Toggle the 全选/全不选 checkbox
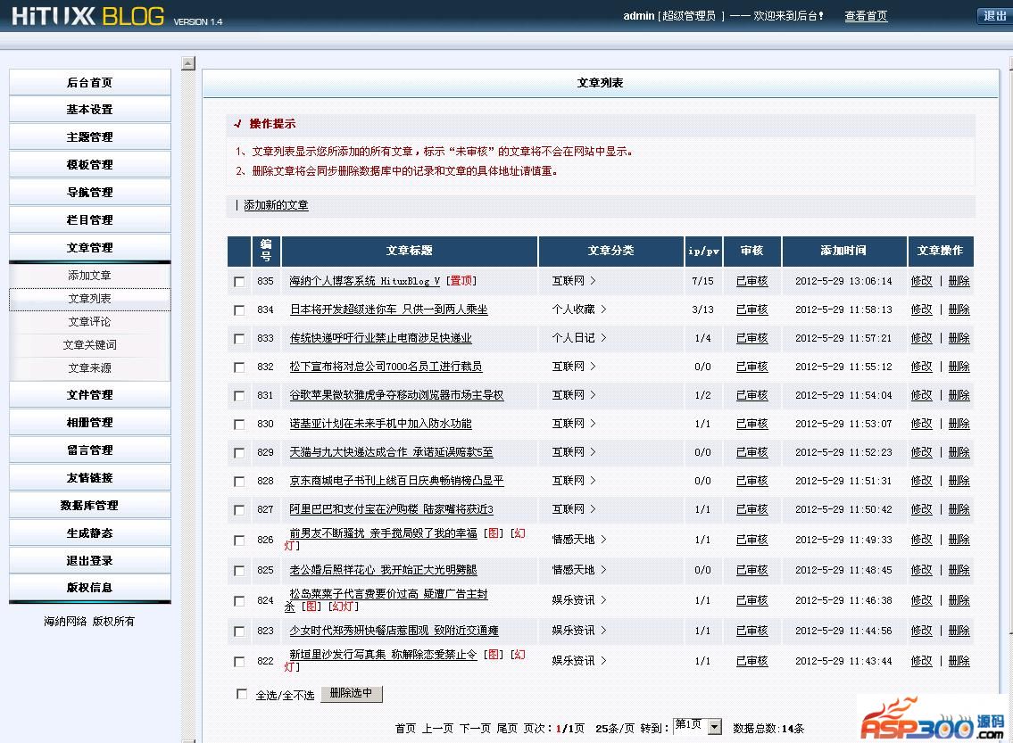Image resolution: width=1013 pixels, height=743 pixels. (x=242, y=694)
